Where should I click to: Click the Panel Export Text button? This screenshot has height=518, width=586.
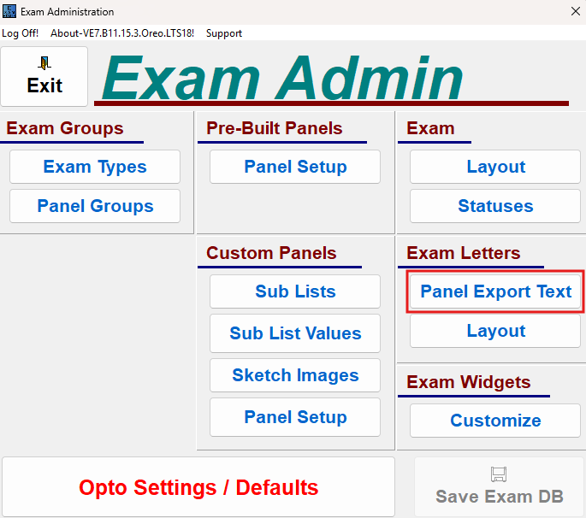point(495,291)
